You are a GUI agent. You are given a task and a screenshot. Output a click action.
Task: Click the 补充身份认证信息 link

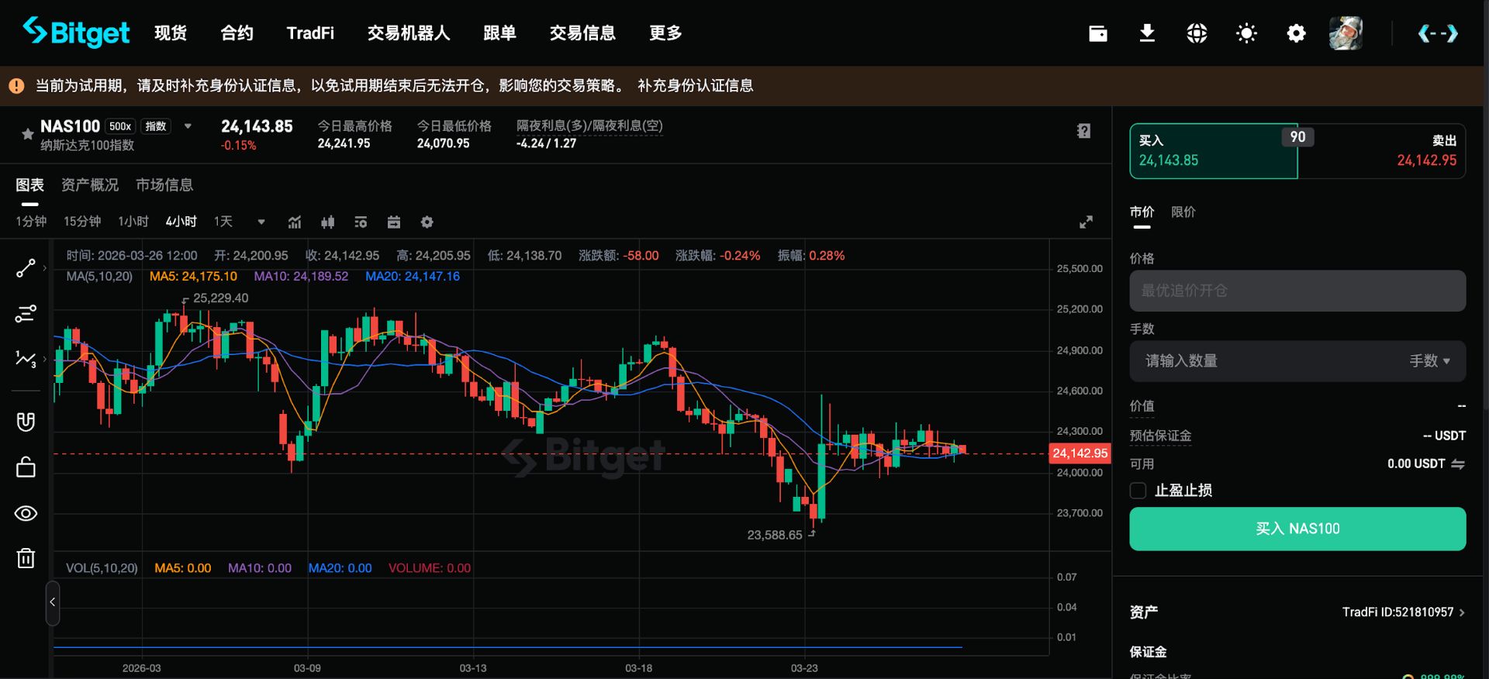[695, 86]
